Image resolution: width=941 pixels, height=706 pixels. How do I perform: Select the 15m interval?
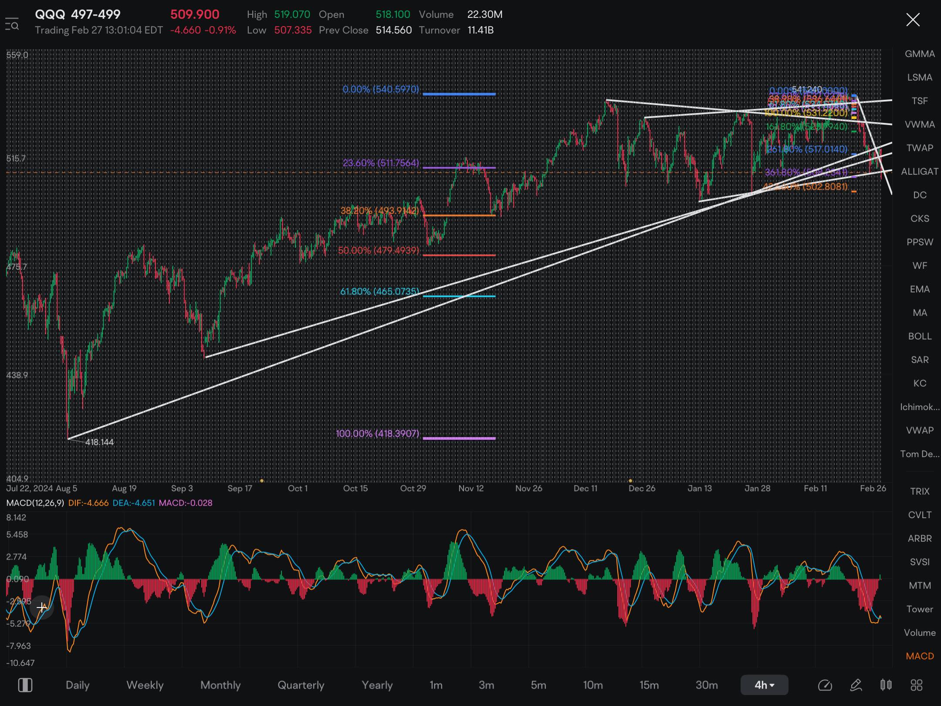click(x=649, y=685)
